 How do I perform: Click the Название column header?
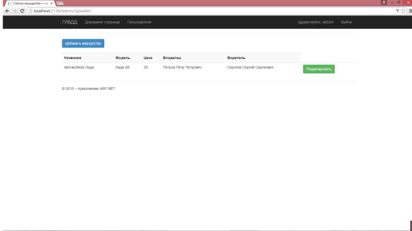tap(73, 58)
